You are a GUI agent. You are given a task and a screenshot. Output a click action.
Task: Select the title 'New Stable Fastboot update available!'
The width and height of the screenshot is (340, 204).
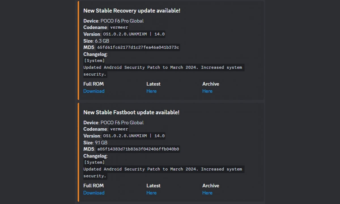pyautogui.click(x=131, y=112)
